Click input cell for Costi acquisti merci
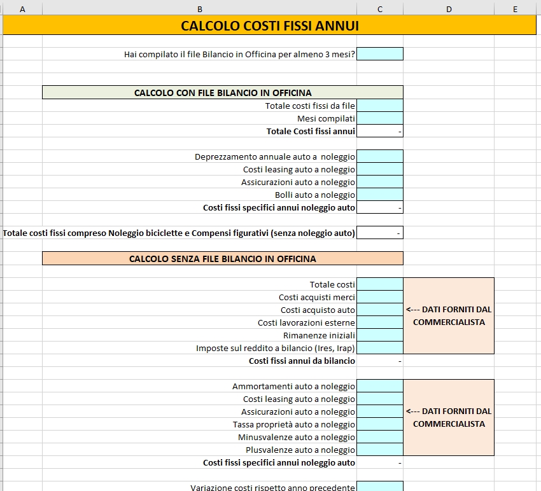541x491 pixels. pyautogui.click(x=380, y=297)
